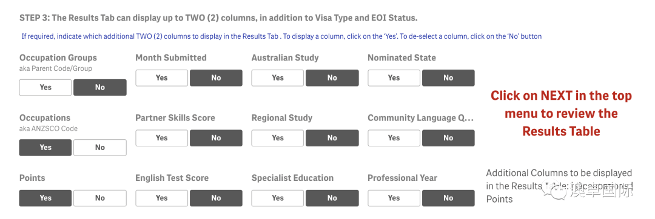Choose No for Australian Study
Image resolution: width=655 pixels, height=219 pixels.
pyautogui.click(x=332, y=78)
